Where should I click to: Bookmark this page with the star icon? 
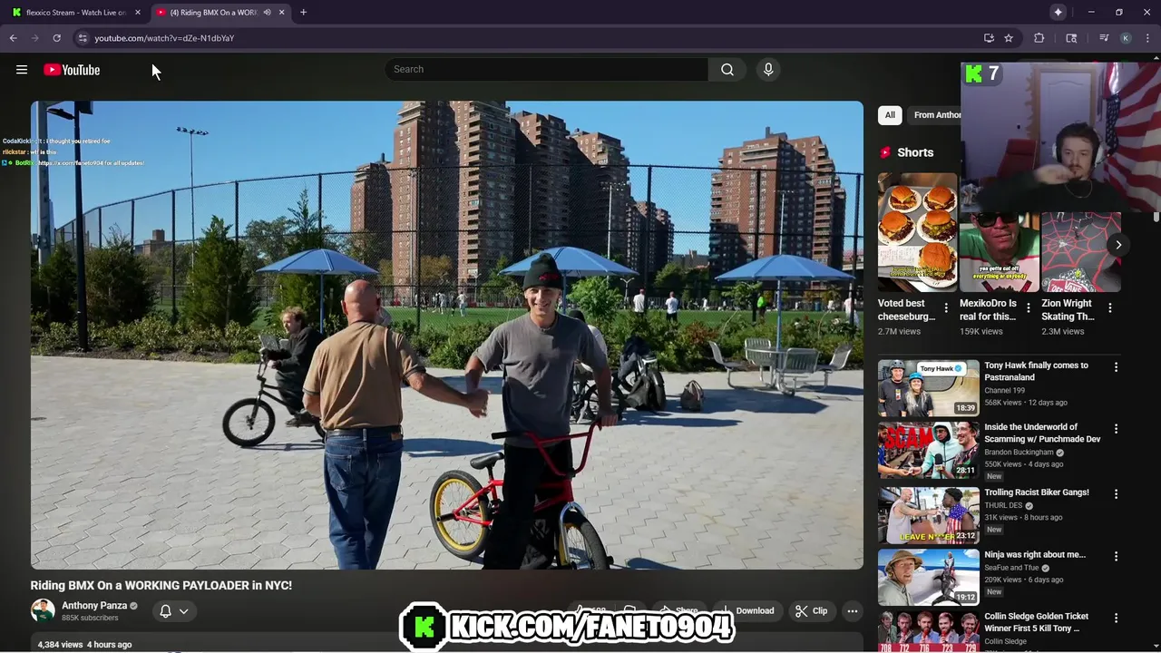[1009, 38]
